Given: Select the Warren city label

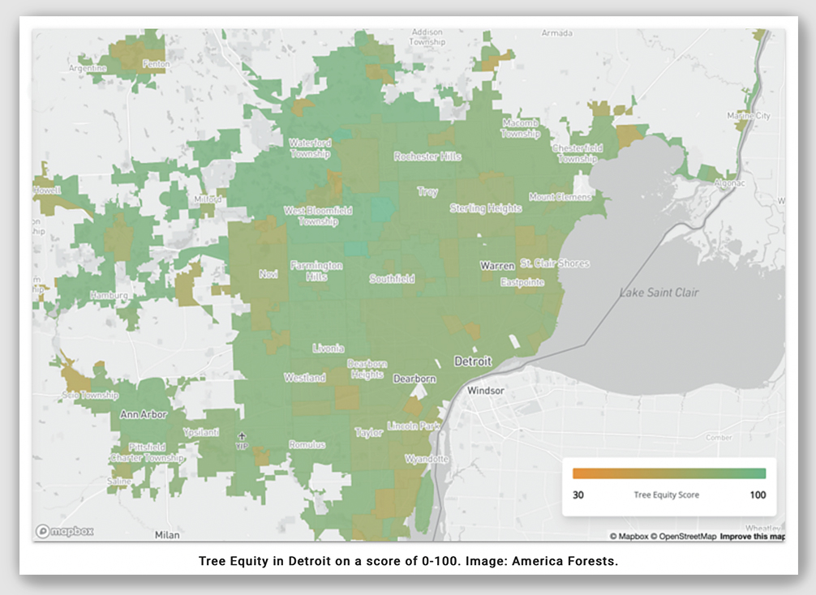Looking at the screenshot, I should point(497,266).
